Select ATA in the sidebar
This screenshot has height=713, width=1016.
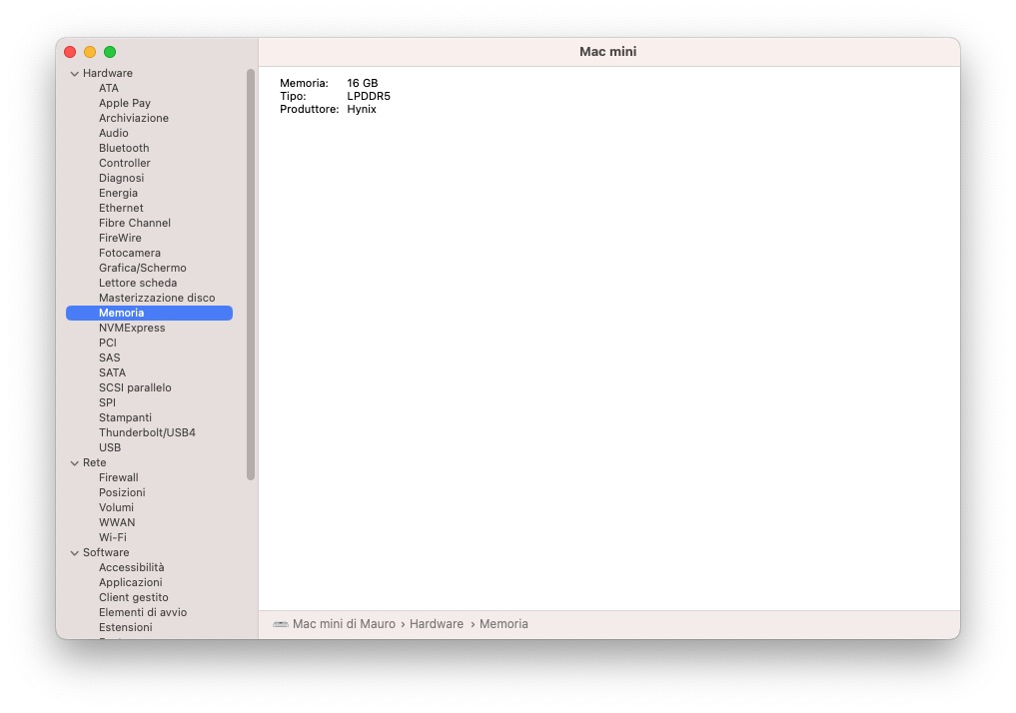point(108,88)
